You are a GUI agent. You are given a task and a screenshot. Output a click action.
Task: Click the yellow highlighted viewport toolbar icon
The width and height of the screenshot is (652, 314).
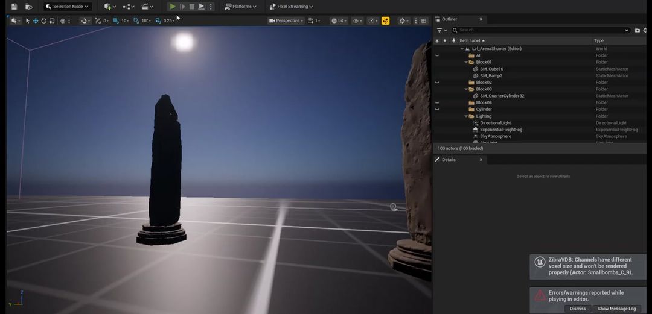click(385, 20)
